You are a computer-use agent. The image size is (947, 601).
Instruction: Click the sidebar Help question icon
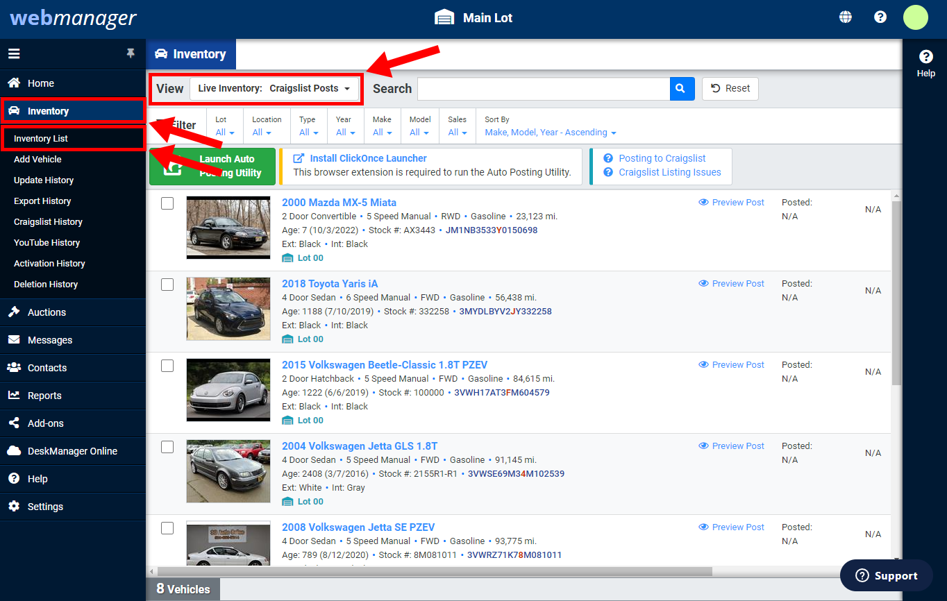[14, 478]
